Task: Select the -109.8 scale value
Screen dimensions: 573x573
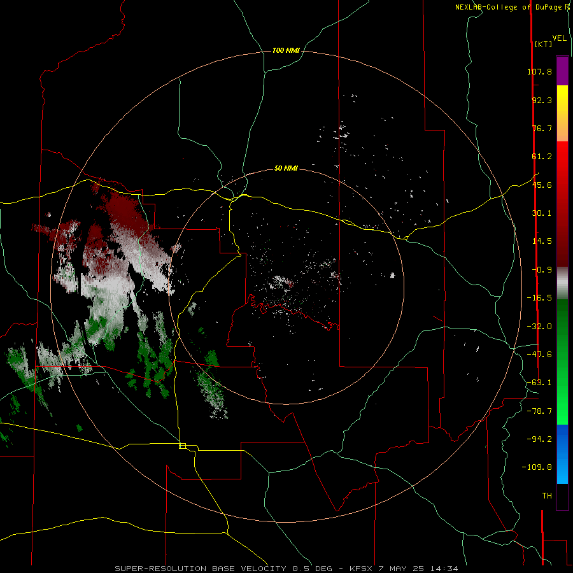Action: coord(537,467)
